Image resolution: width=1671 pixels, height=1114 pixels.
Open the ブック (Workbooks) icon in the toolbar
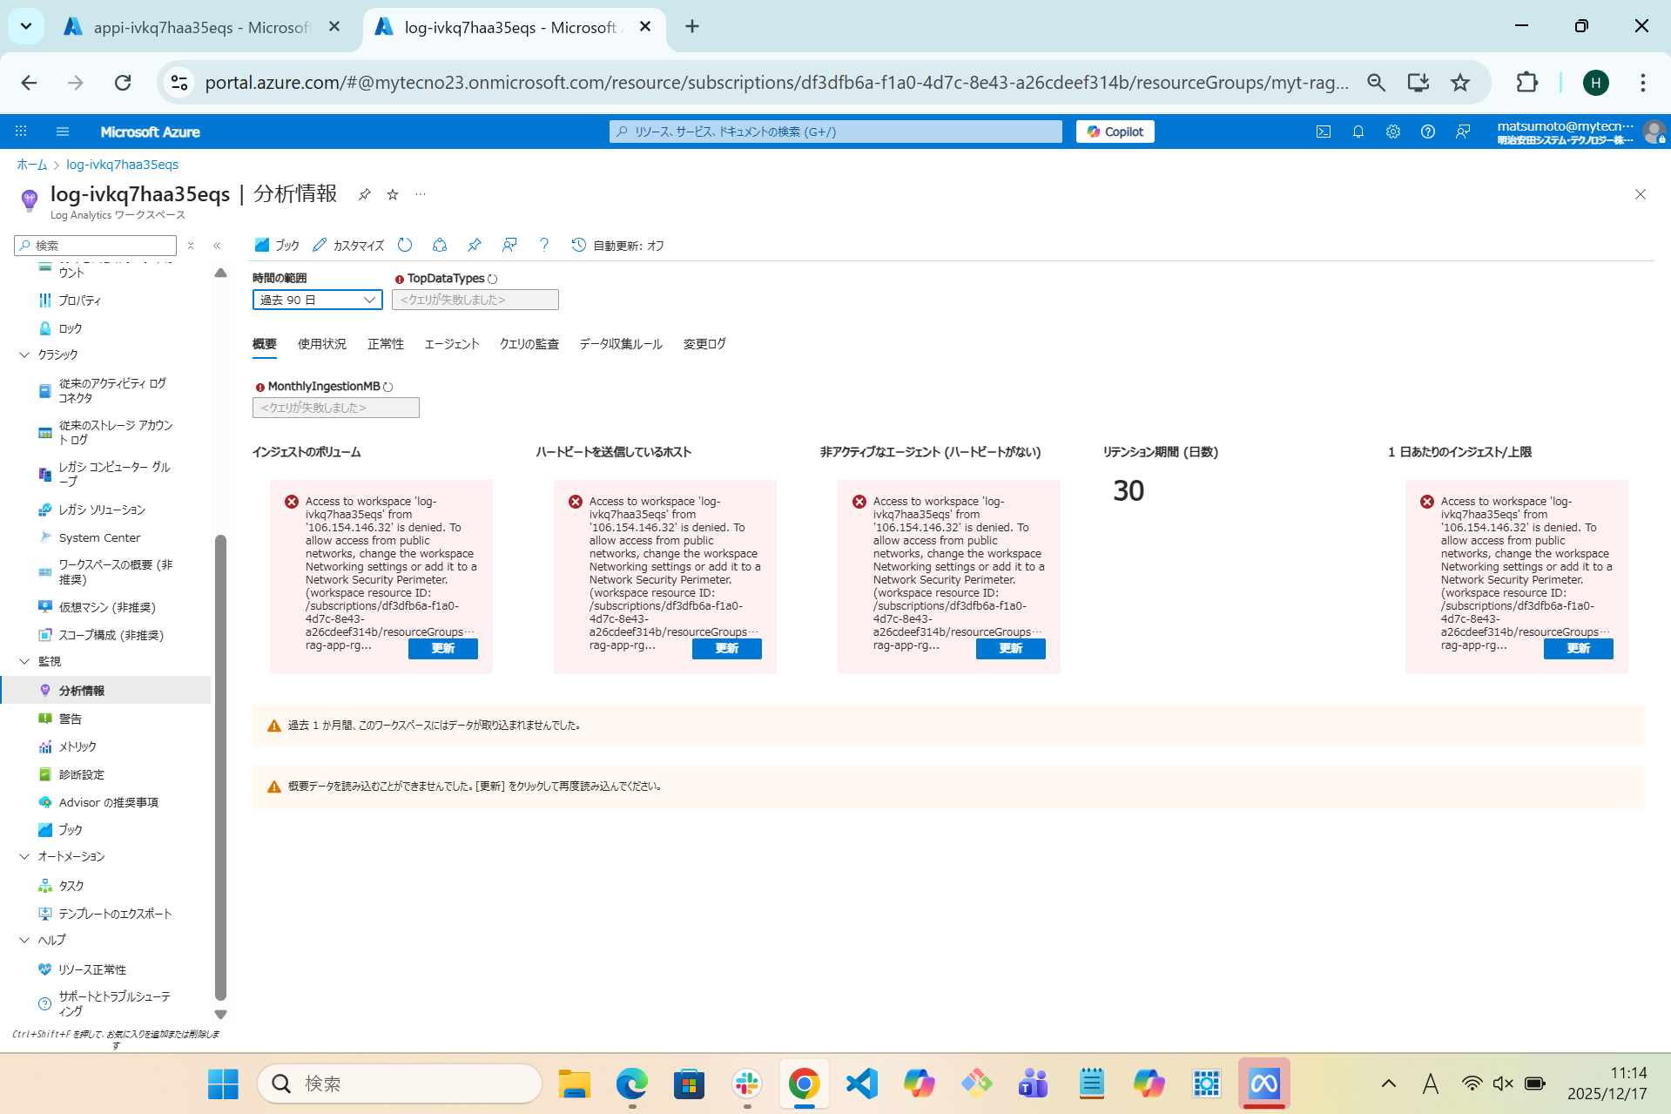[262, 245]
